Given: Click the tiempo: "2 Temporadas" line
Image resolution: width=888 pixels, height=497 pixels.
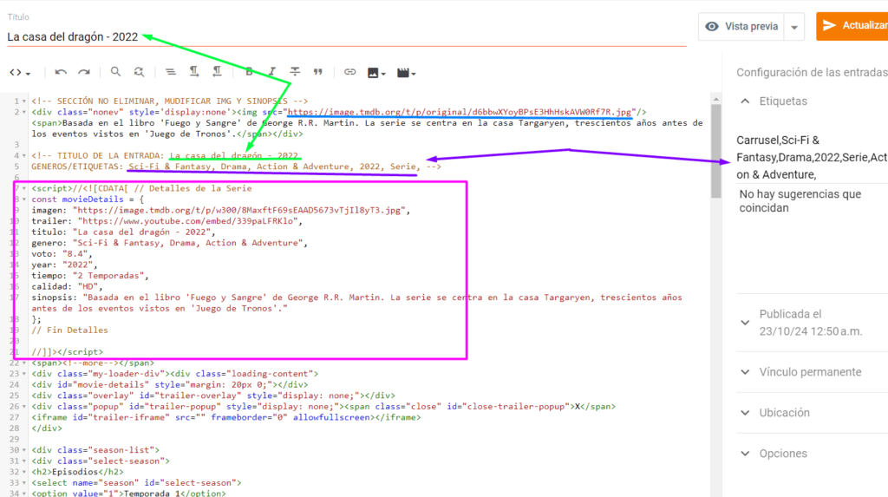Looking at the screenshot, I should 90,276.
